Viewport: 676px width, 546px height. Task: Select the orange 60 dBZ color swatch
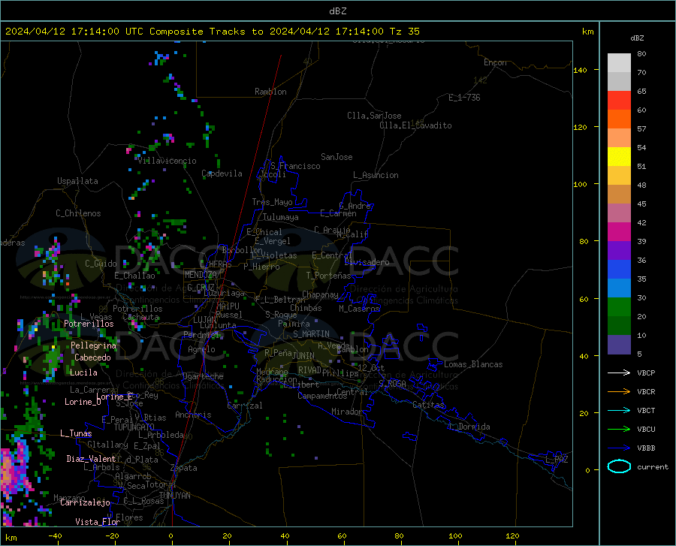tap(619, 119)
